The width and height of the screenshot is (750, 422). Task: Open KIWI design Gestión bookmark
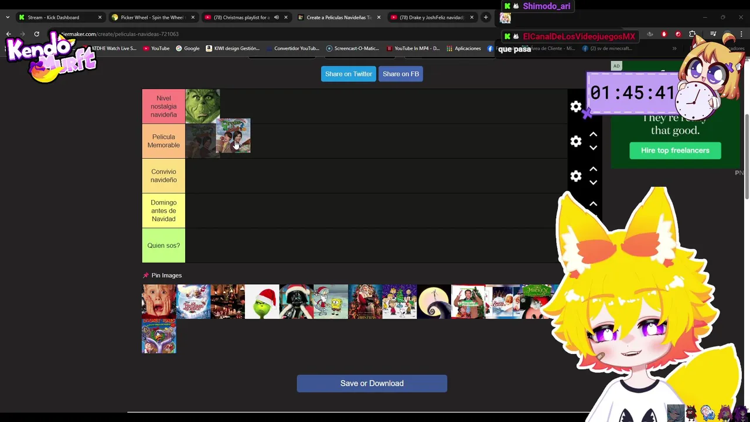233,49
